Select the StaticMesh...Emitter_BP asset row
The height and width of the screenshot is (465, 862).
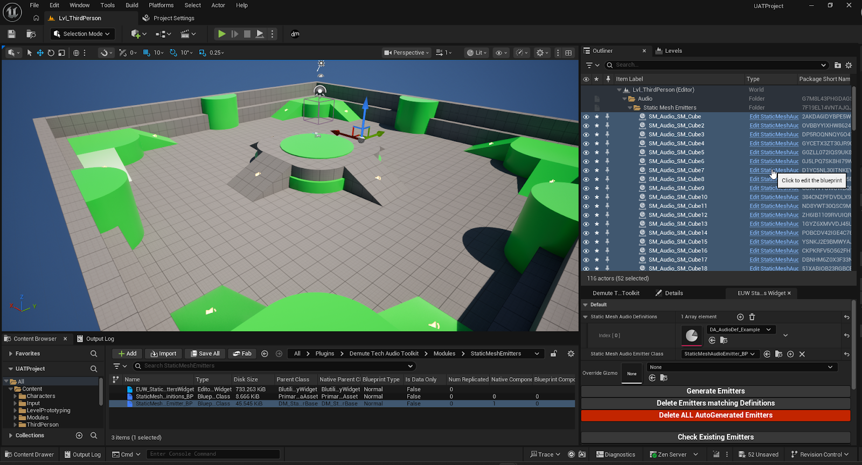(x=342, y=404)
